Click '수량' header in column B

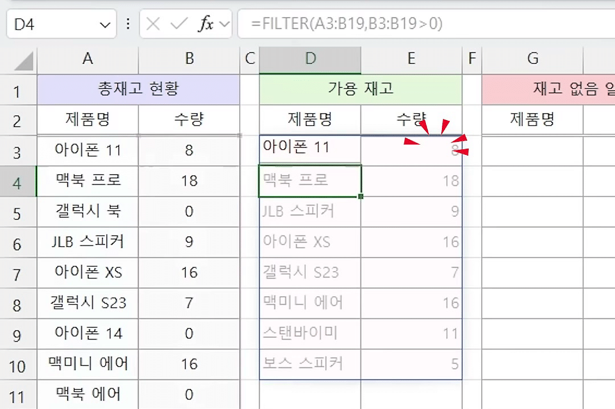click(189, 120)
